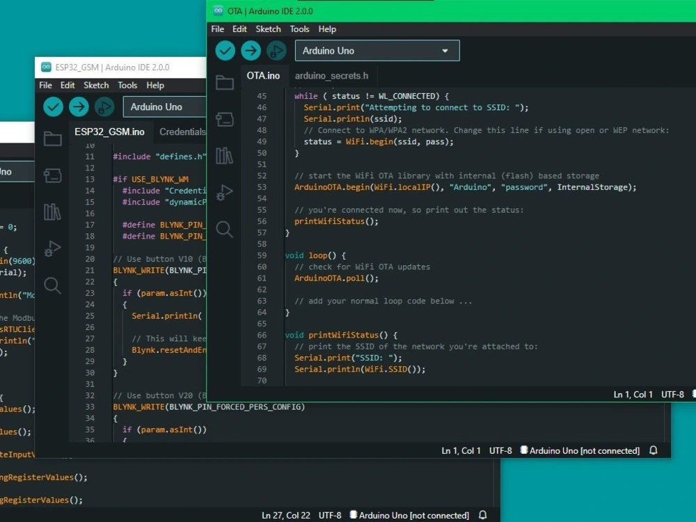Click Upload arrow button in OTA window
This screenshot has height=522, width=696.
click(251, 51)
